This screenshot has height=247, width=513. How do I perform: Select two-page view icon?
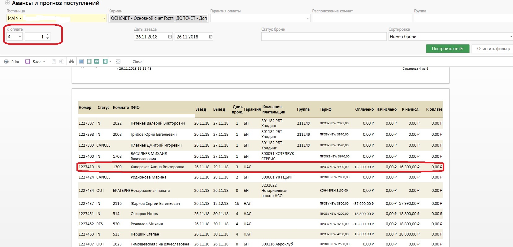pos(97,62)
